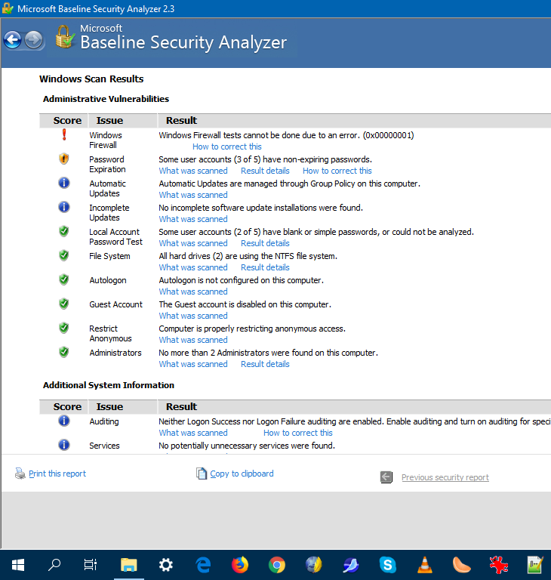551x580 pixels.
Task: Click 'What was scanned' under File System
Action: pyautogui.click(x=193, y=267)
